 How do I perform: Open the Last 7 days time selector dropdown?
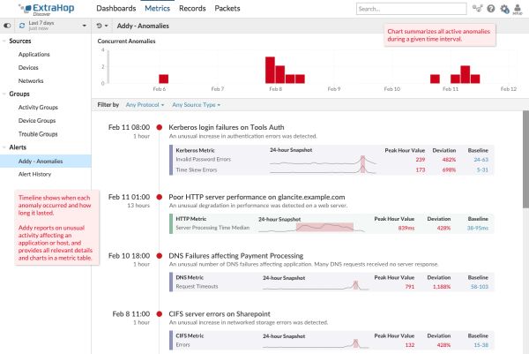click(x=53, y=26)
